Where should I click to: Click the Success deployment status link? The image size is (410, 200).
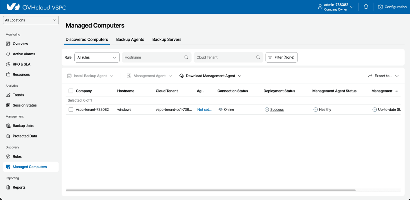[277, 110]
